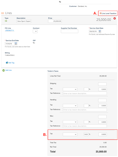Click the large line total 25,000.00

tap(104, 20)
